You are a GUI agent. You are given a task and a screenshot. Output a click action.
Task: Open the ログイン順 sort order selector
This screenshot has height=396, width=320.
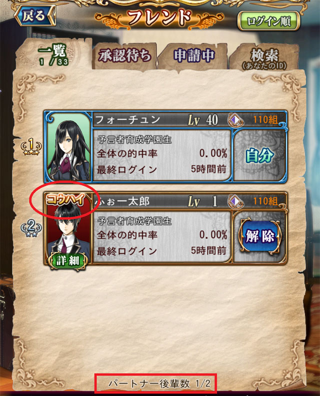click(268, 21)
